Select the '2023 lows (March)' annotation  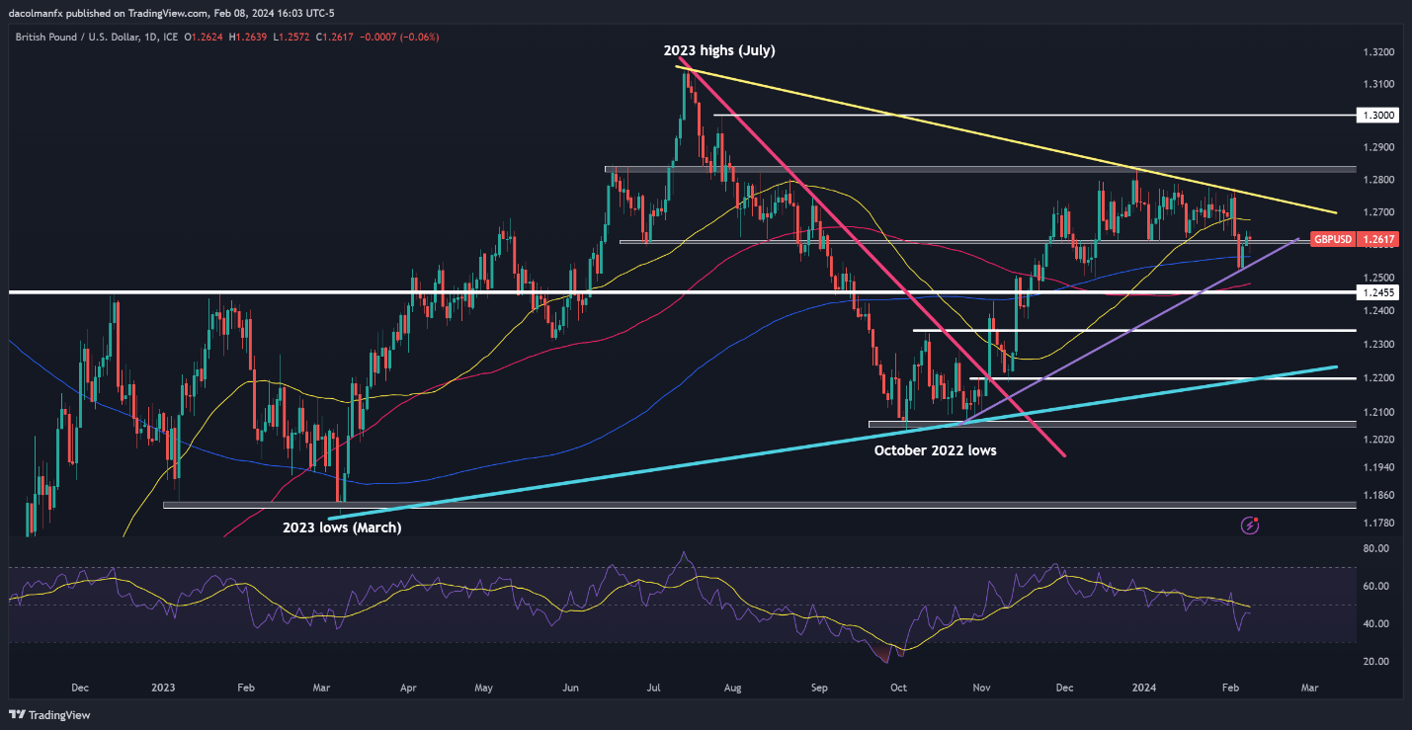tap(342, 527)
